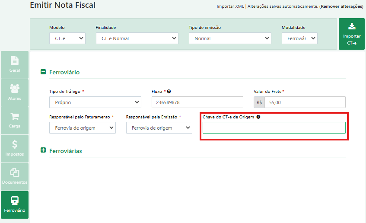Open the Atores sidebar tab
The height and width of the screenshot is (223, 366).
[15, 93]
